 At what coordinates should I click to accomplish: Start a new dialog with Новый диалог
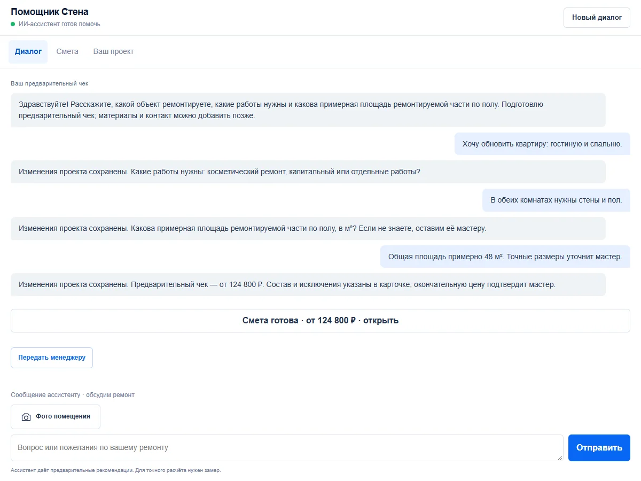click(597, 18)
